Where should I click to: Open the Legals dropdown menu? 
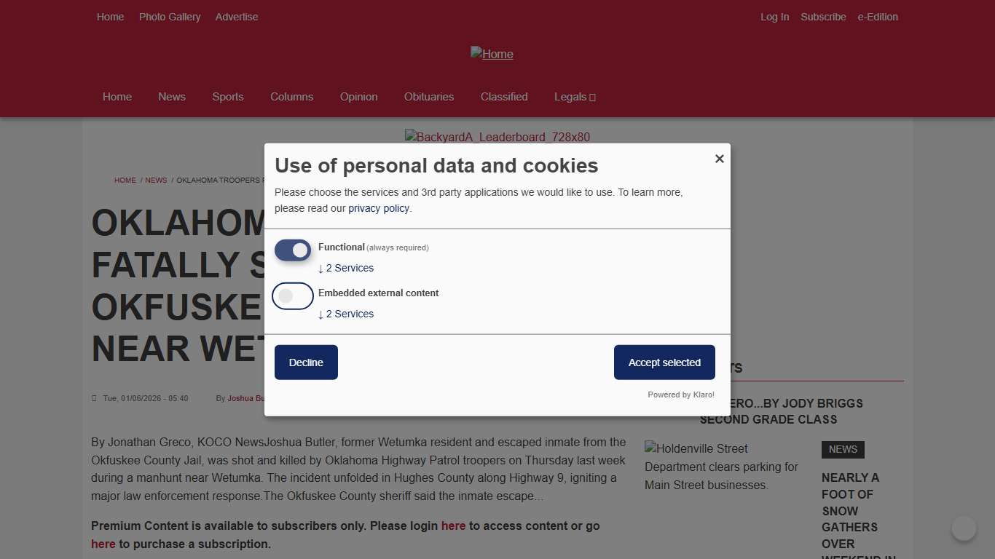(575, 97)
